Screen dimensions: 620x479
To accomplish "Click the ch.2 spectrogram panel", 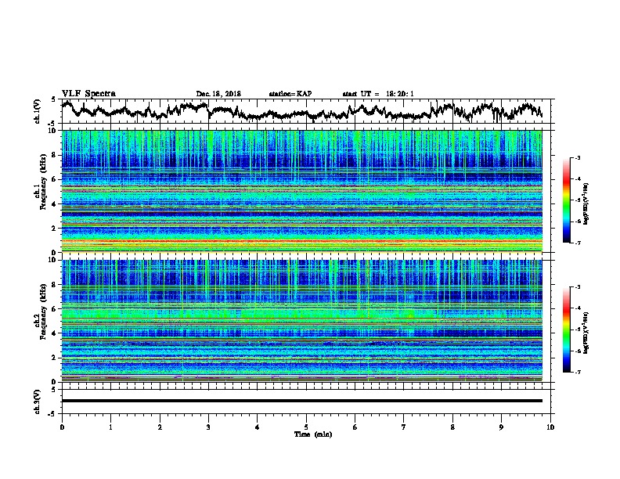I will [x=301, y=321].
